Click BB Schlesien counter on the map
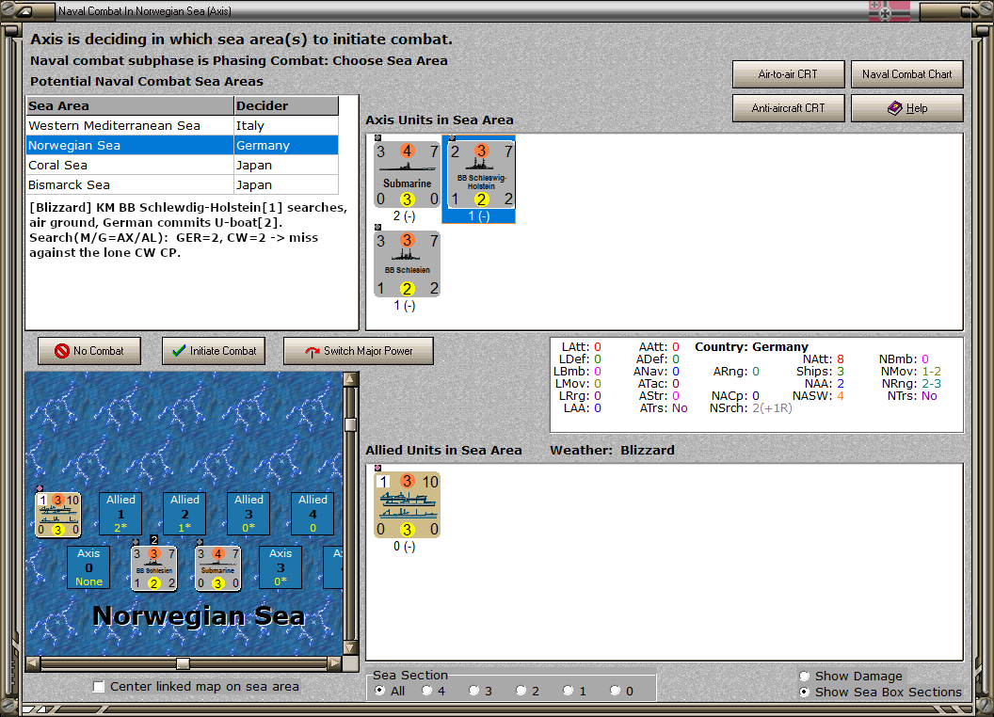Image resolution: width=994 pixels, height=717 pixels. pyautogui.click(x=154, y=568)
